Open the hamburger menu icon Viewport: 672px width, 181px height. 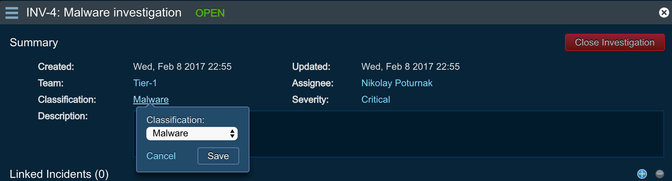[x=12, y=13]
